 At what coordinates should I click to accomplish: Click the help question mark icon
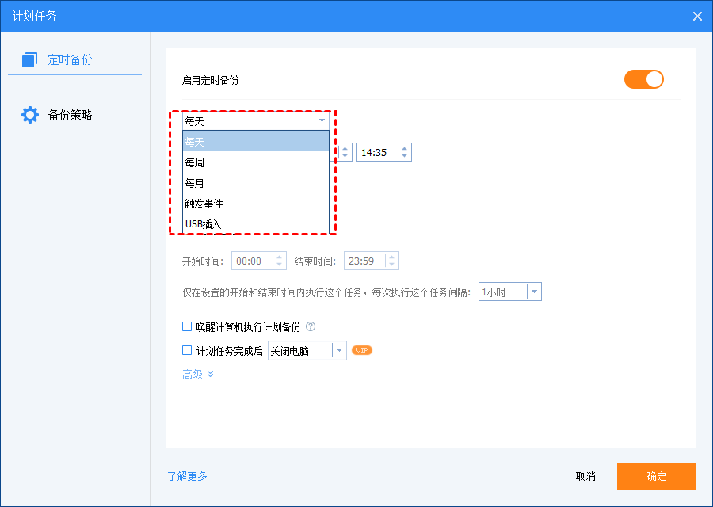point(311,326)
